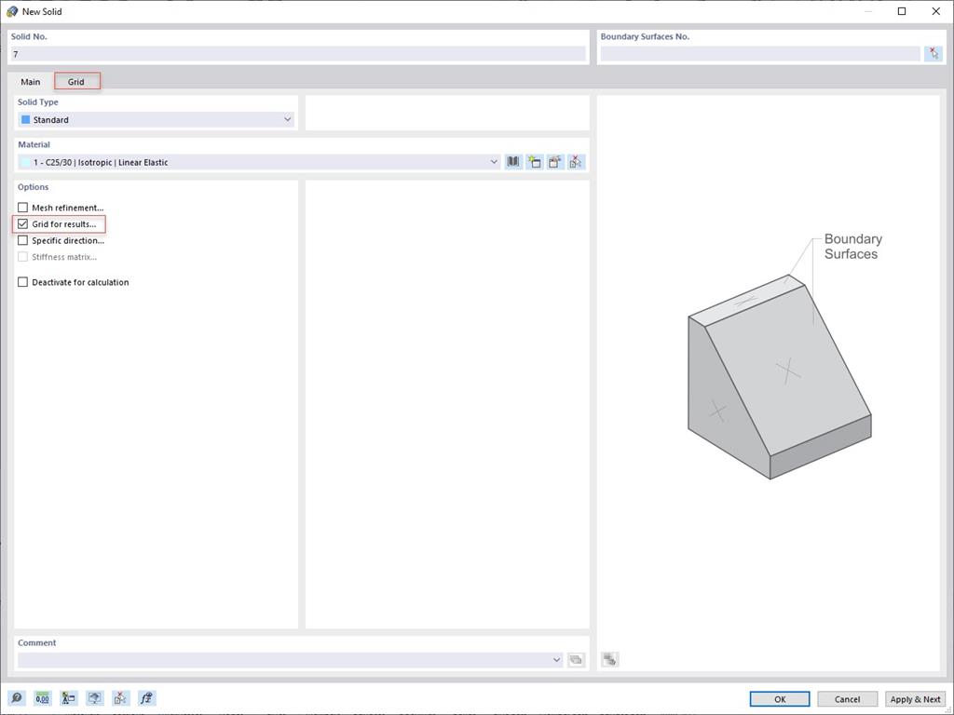Viewport: 954px width, 715px height.
Task: Open the Comment dropdown list
Action: 557,659
